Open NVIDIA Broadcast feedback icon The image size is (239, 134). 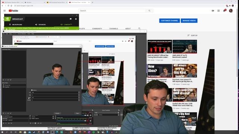[71, 19]
